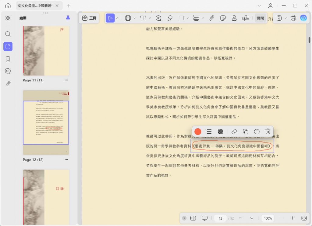Expand the measure tool dropdown arrow

click(x=203, y=18)
